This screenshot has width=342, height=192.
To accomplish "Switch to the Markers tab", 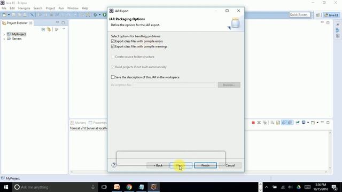I will click(78, 123).
